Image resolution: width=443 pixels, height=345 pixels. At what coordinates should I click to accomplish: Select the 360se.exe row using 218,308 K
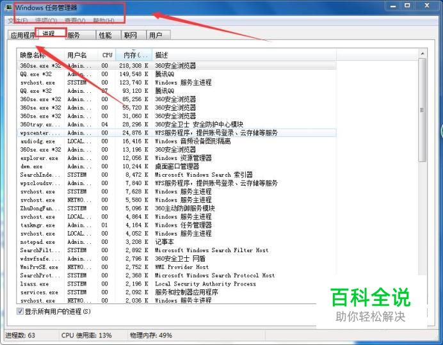177,65
